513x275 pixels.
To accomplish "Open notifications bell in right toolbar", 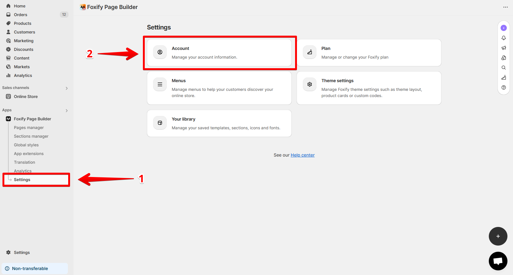I will point(504,38).
